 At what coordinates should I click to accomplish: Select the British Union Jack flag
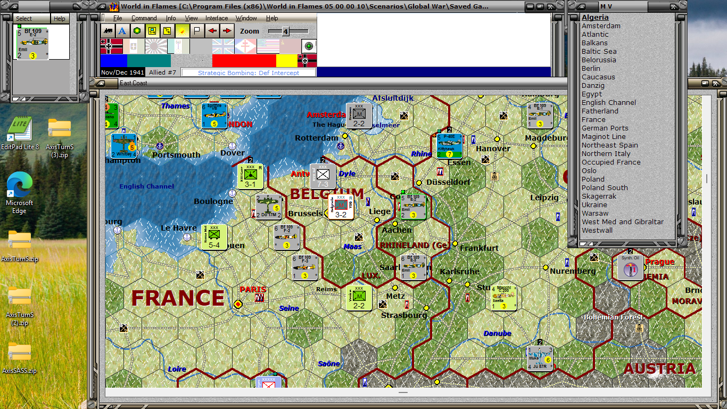pyautogui.click(x=223, y=46)
